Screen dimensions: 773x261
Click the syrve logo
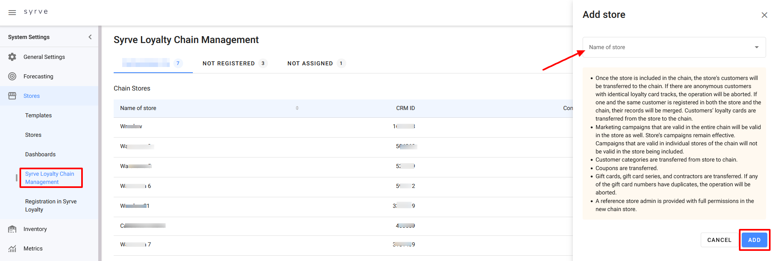tap(36, 12)
